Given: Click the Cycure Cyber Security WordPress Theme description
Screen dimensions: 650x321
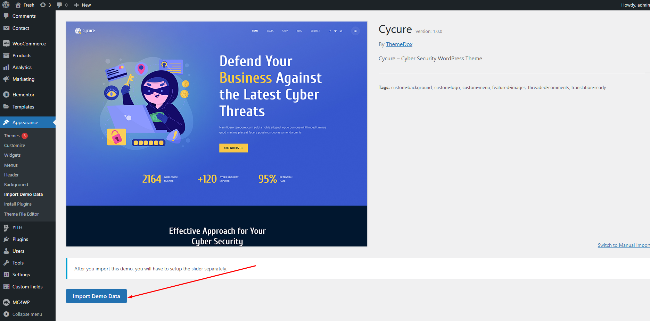Looking at the screenshot, I should (x=430, y=58).
